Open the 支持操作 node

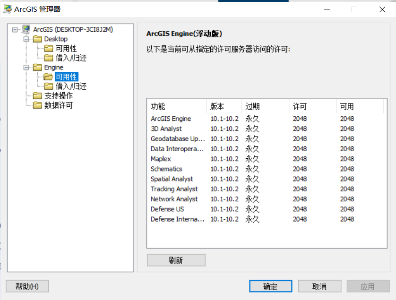coord(58,96)
